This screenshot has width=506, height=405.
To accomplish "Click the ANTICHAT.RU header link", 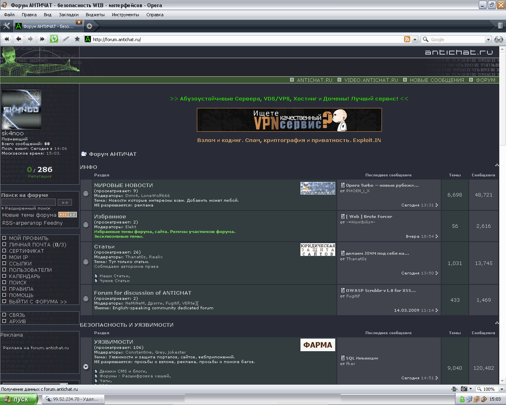I will pos(315,80).
